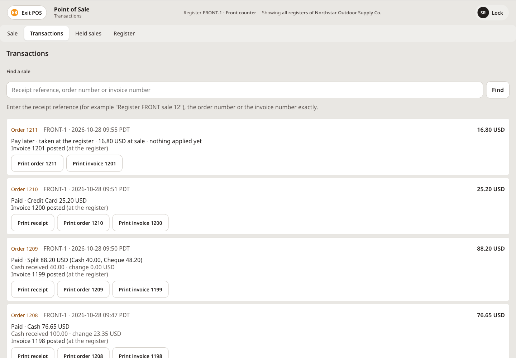Print invoice 1201

coord(94,163)
